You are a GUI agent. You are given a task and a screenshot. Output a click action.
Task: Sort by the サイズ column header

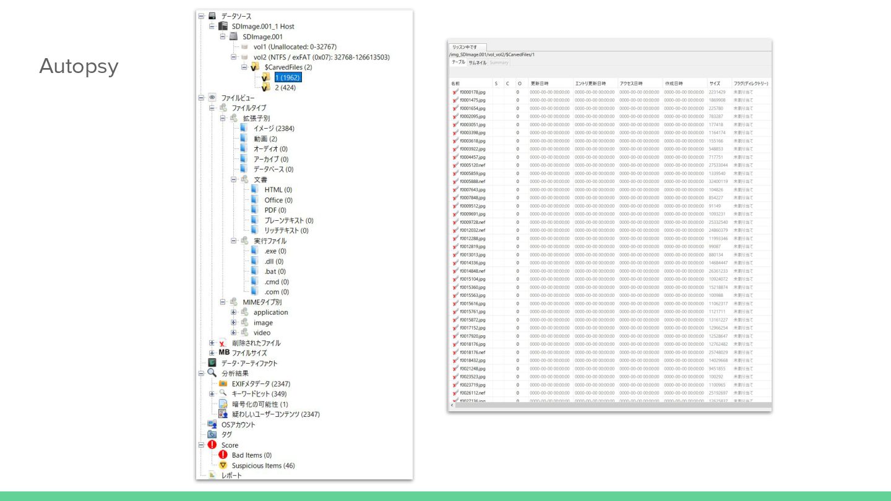click(720, 83)
